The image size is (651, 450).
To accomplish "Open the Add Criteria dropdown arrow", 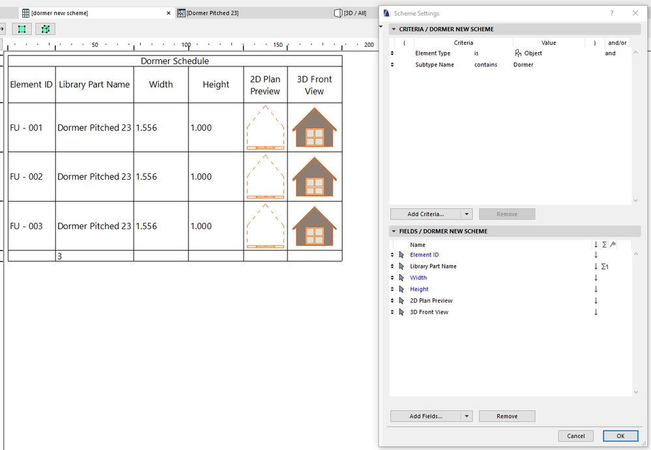I will click(467, 214).
